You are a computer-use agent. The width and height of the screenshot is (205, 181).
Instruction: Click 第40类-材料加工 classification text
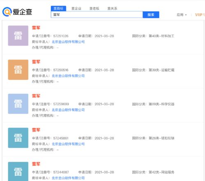161,36
